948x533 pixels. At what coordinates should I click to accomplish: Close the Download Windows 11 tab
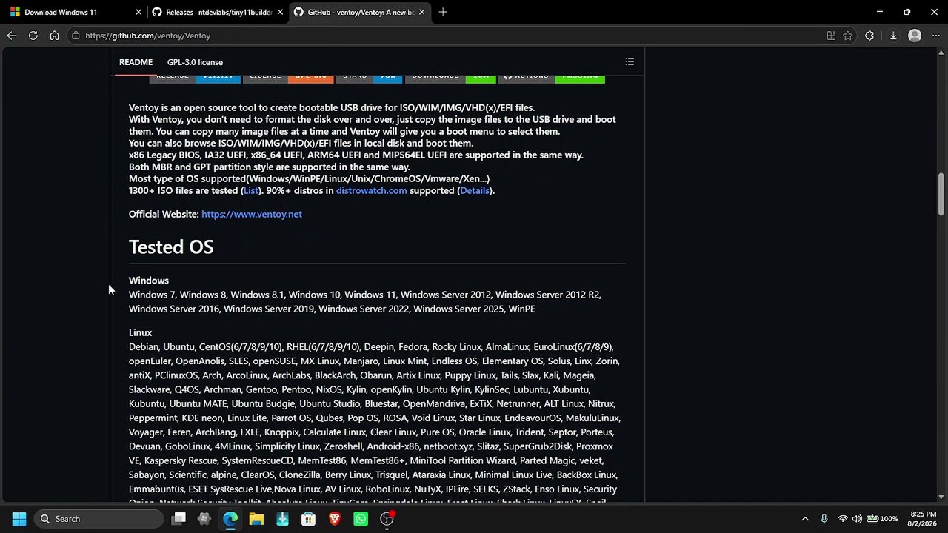click(x=138, y=12)
